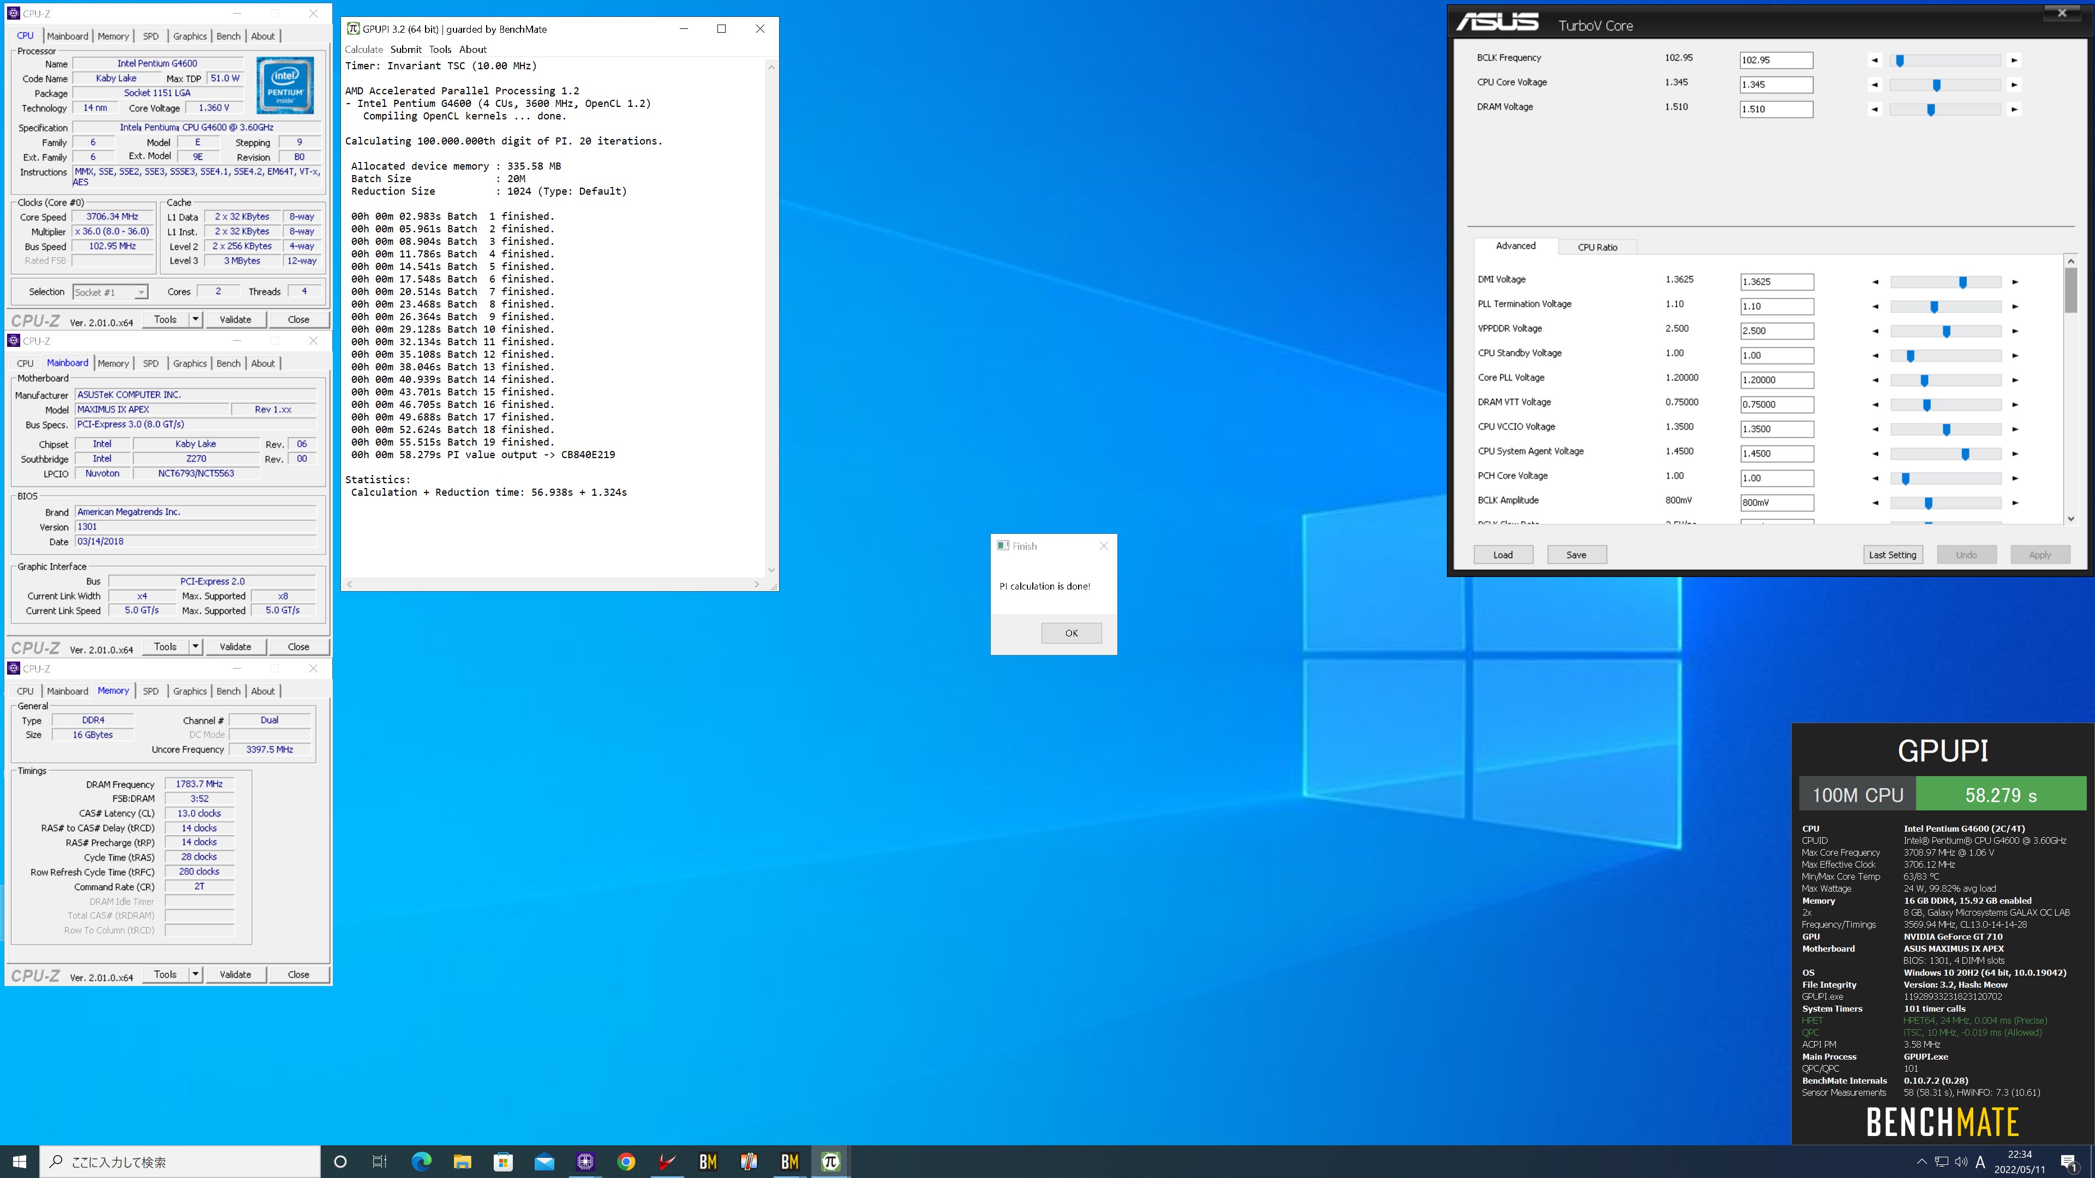Click the Load button in TurboV Core
The height and width of the screenshot is (1178, 2095).
click(1503, 555)
